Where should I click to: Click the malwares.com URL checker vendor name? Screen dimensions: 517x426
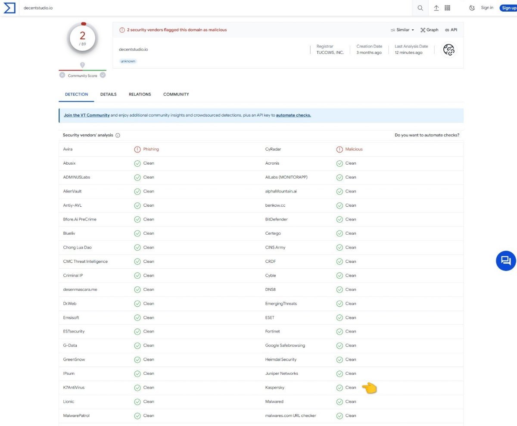(x=291, y=416)
